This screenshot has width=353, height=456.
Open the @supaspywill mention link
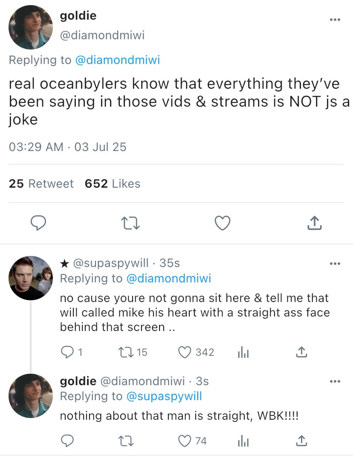[x=164, y=396]
